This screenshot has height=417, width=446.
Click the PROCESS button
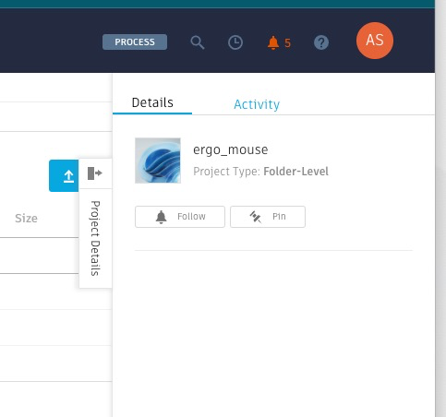(135, 42)
